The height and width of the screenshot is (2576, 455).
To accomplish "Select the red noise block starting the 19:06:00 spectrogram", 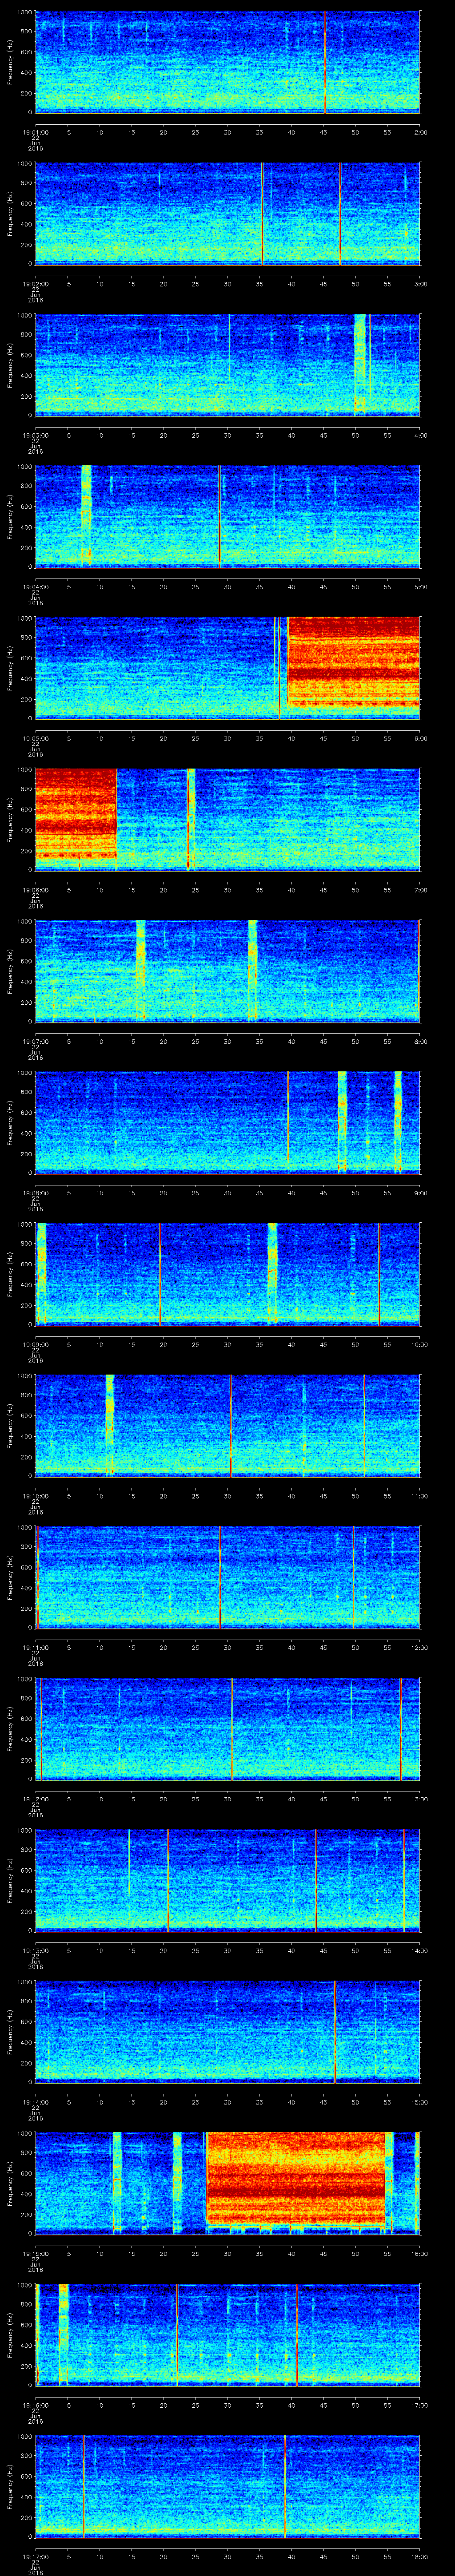I will pos(76,814).
